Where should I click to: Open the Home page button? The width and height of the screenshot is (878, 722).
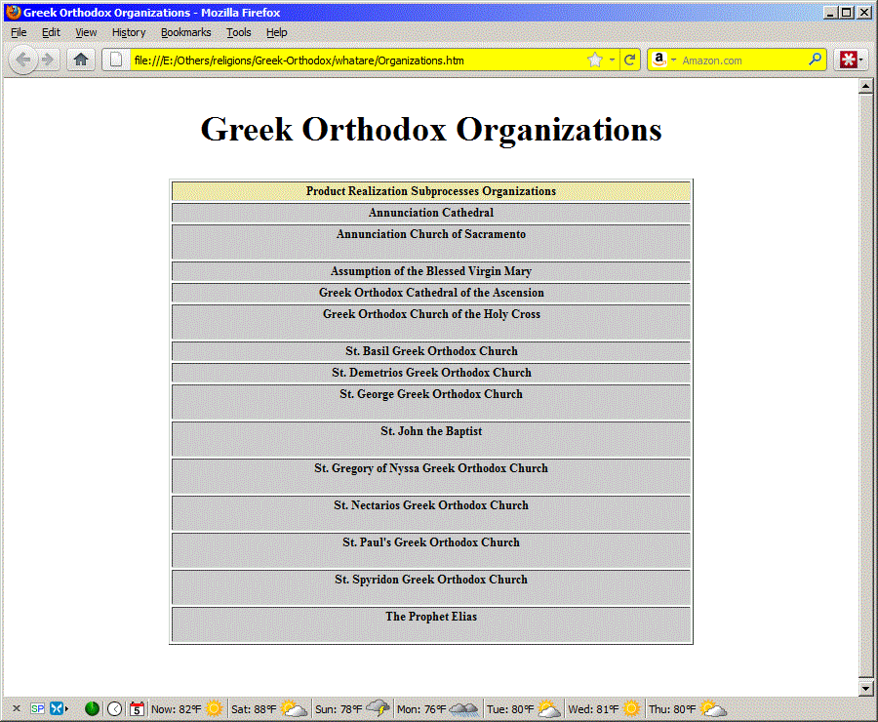click(x=81, y=60)
